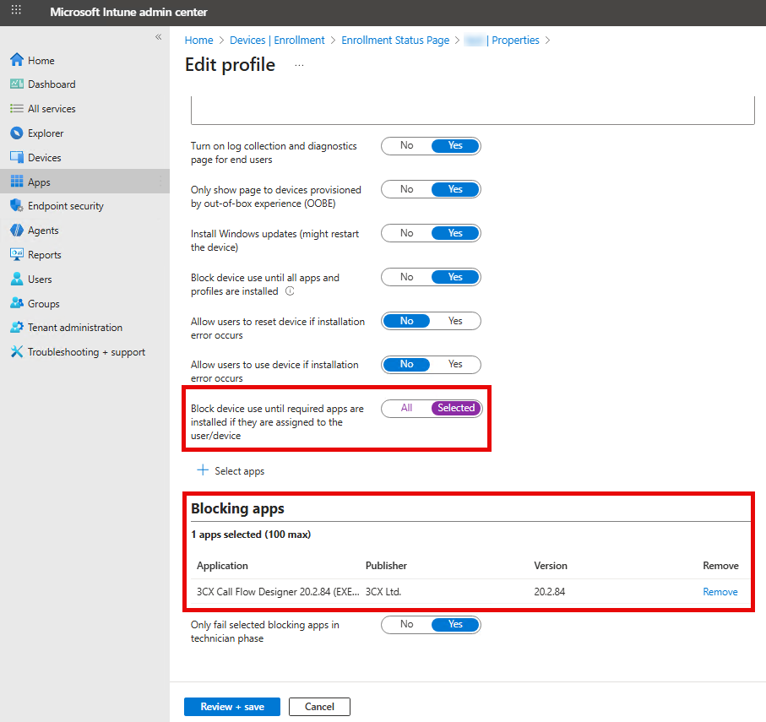Viewport: 766px width, 722px height.
Task: Collapse the left navigation sidebar
Action: coord(158,37)
